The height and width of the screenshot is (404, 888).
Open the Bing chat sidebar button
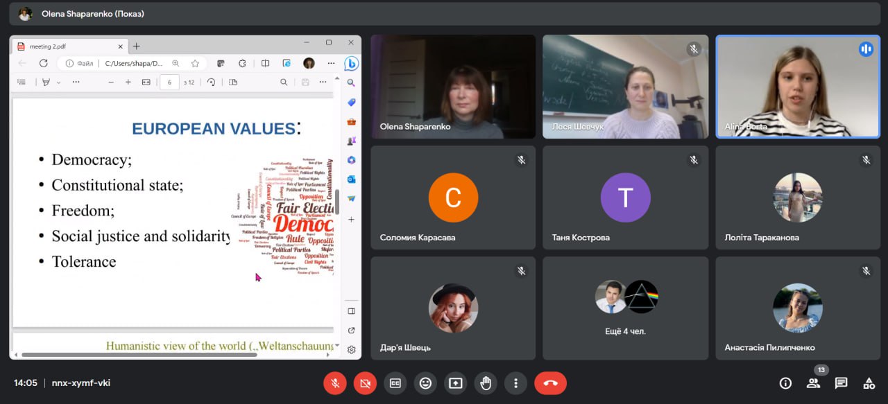pos(352,64)
